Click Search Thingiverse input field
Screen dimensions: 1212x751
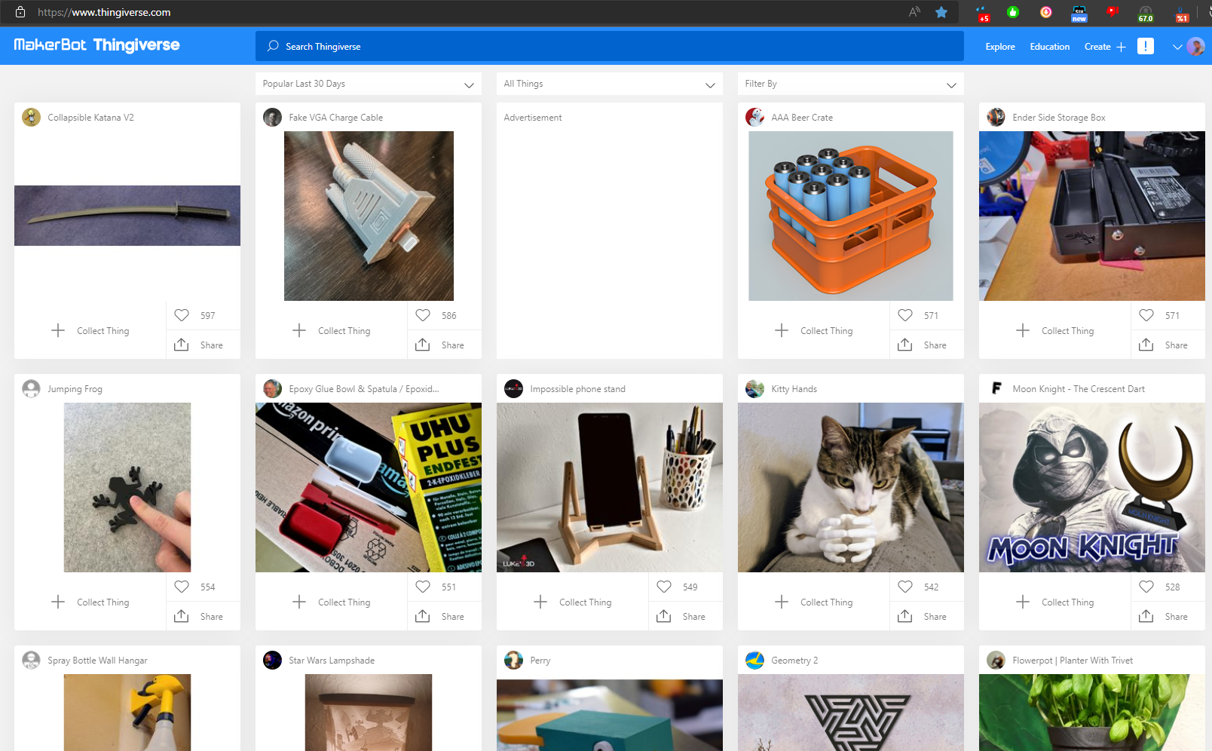click(x=610, y=46)
